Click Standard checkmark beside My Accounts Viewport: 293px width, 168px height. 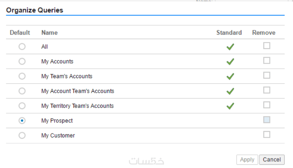tap(230, 62)
